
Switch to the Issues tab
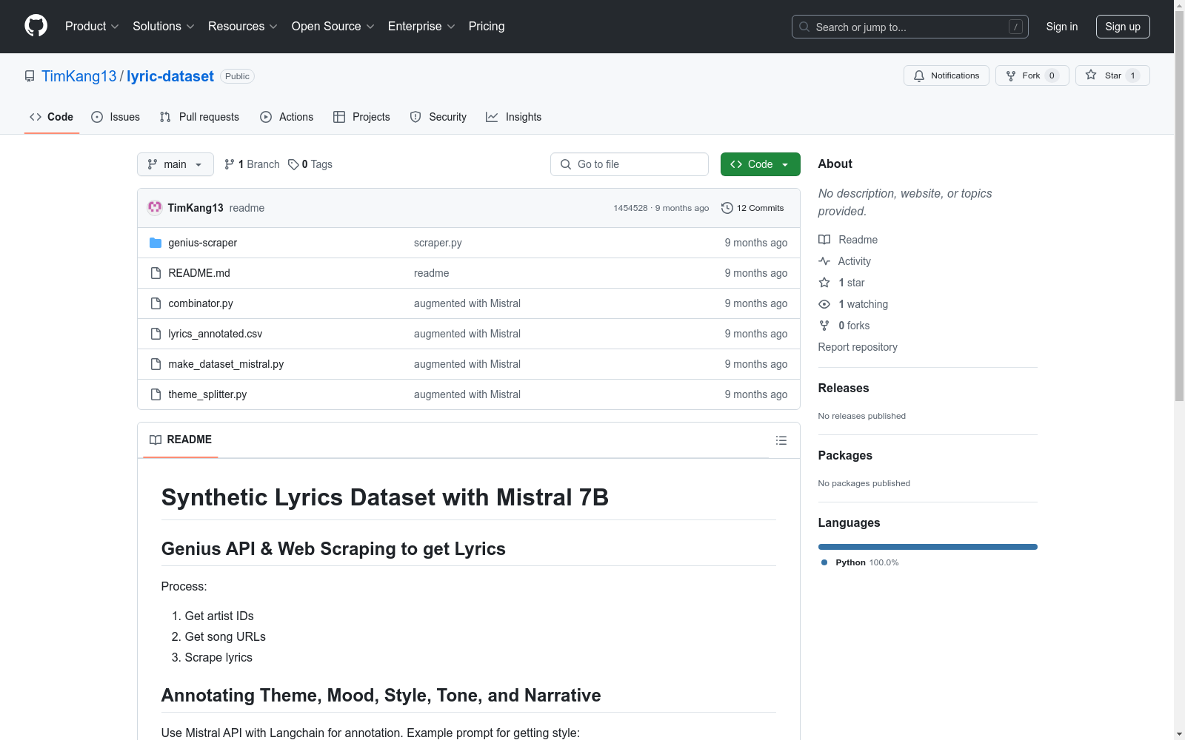click(116, 117)
